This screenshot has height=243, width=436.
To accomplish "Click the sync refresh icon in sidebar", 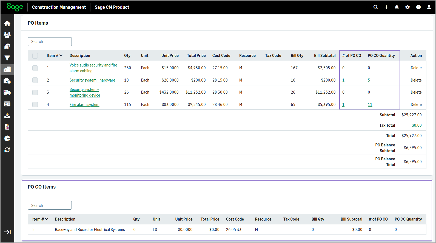I will pyautogui.click(x=7, y=150).
